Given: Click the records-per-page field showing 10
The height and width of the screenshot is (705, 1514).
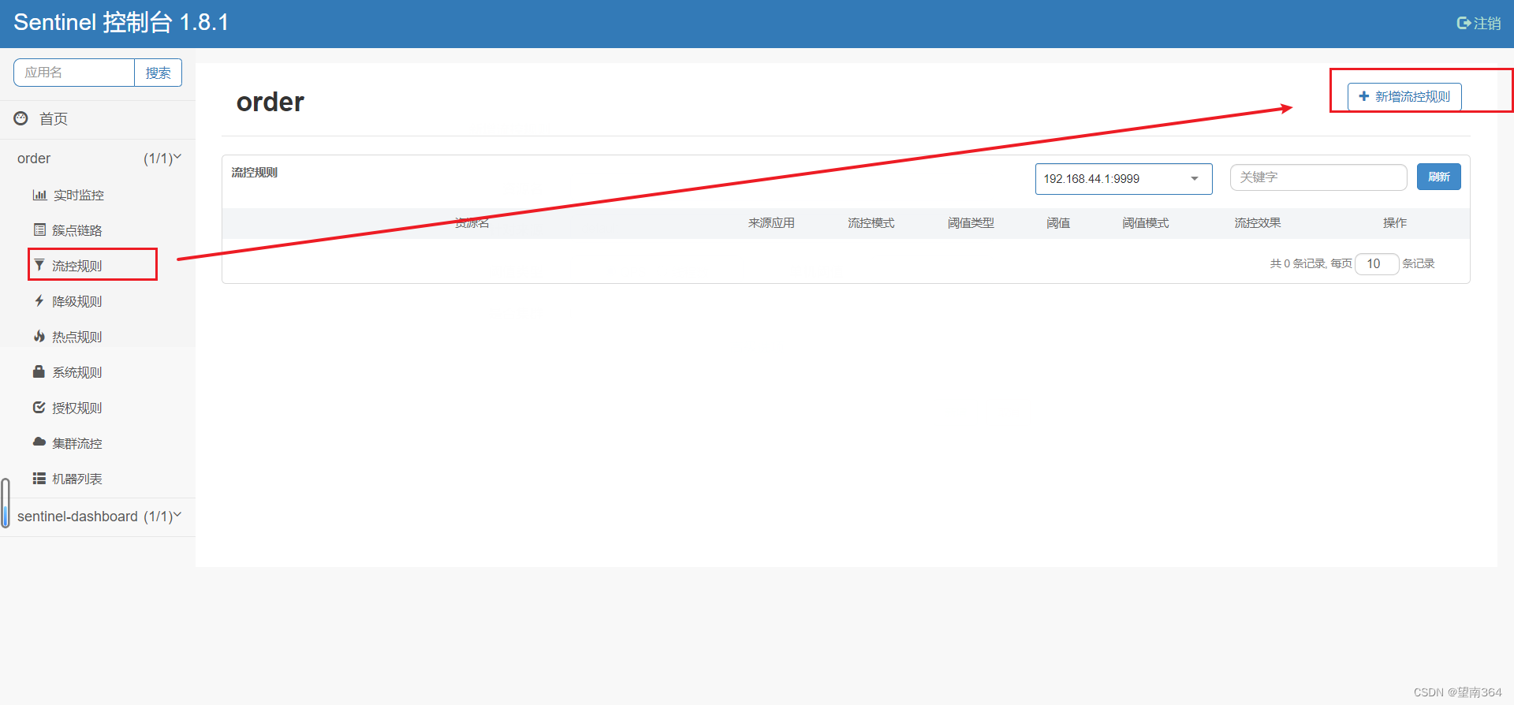Looking at the screenshot, I should coord(1377,264).
